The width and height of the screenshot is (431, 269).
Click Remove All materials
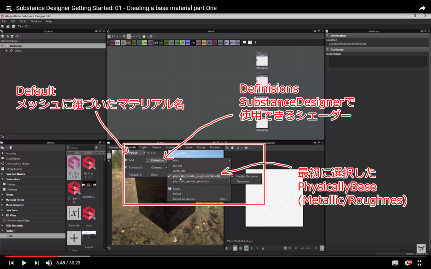pyautogui.click(x=135, y=167)
